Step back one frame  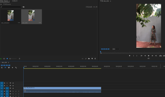[x=145, y=56]
